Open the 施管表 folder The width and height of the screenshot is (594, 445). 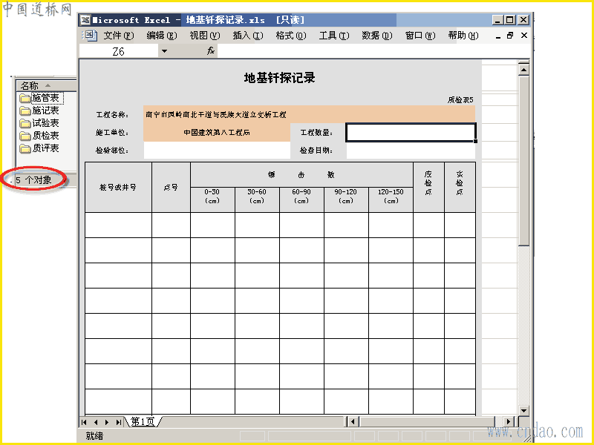[41, 99]
